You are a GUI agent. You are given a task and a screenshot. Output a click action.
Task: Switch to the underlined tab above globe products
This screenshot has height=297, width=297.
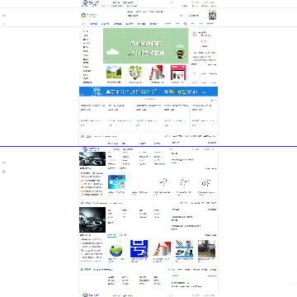111,235
